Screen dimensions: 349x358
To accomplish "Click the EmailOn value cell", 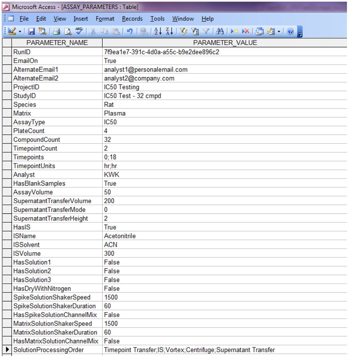I will coord(225,61).
